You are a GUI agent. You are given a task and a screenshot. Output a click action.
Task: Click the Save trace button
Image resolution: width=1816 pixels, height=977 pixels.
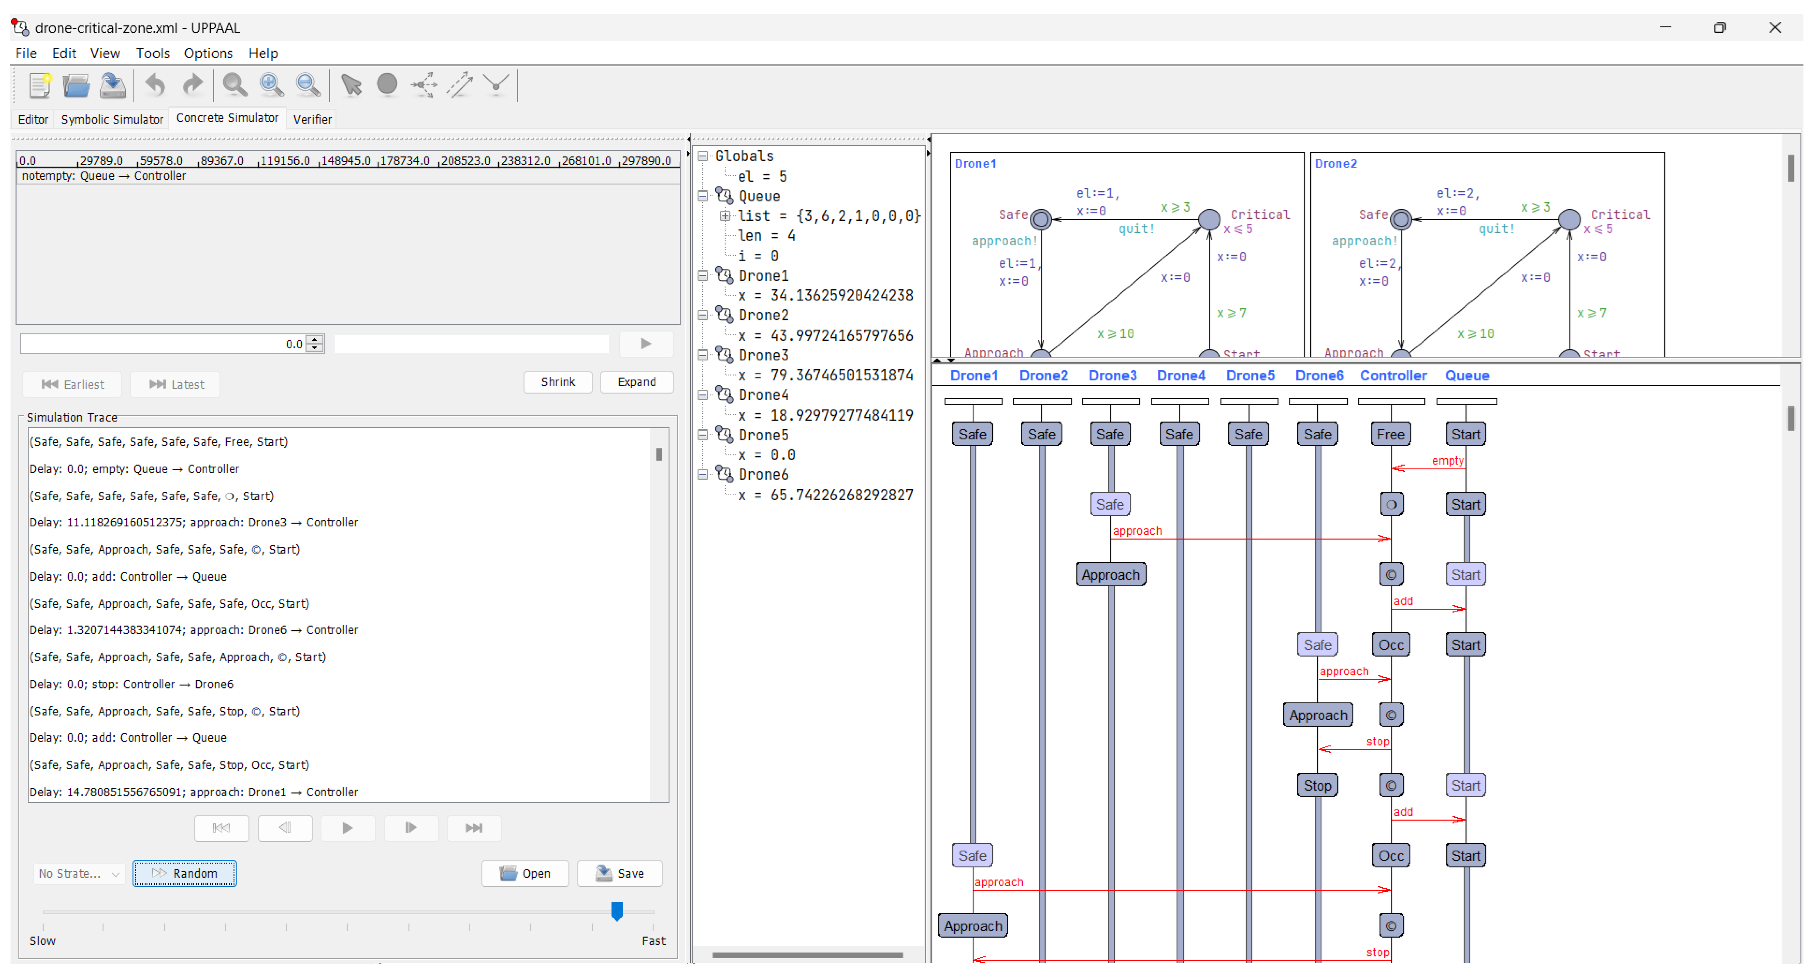pos(620,873)
